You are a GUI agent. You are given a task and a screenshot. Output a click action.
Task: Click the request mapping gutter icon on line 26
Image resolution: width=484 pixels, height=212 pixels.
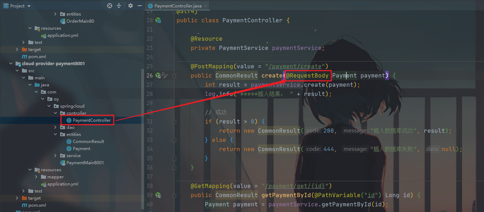(x=158, y=75)
